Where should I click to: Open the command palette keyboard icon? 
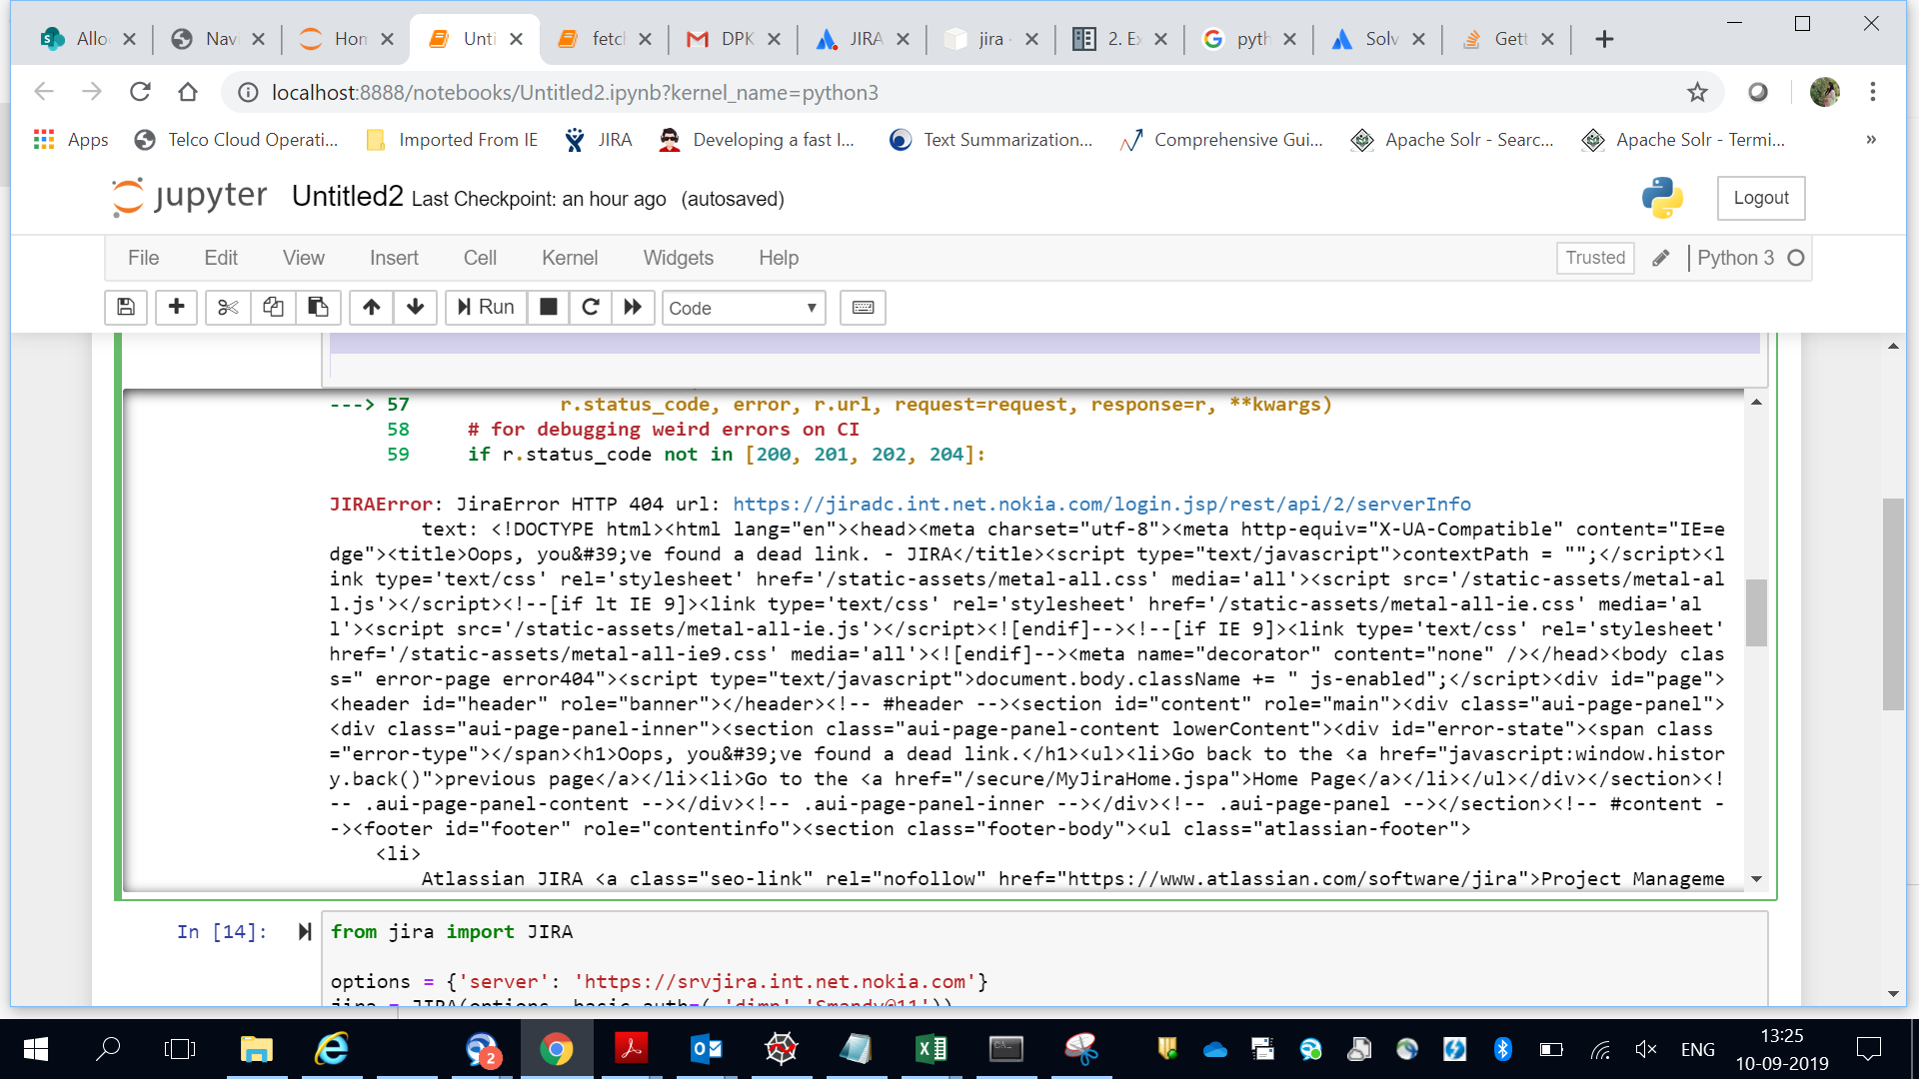click(x=863, y=308)
